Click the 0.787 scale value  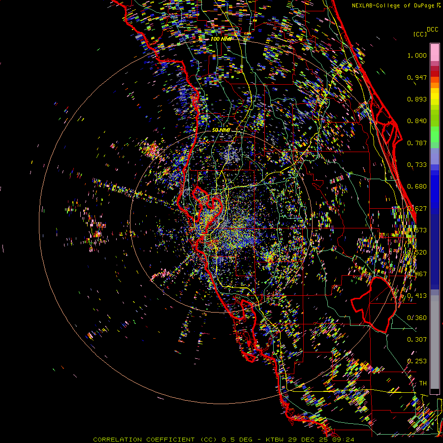(x=417, y=143)
